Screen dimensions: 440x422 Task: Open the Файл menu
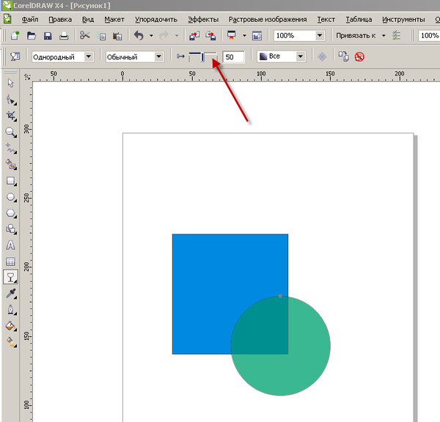30,19
